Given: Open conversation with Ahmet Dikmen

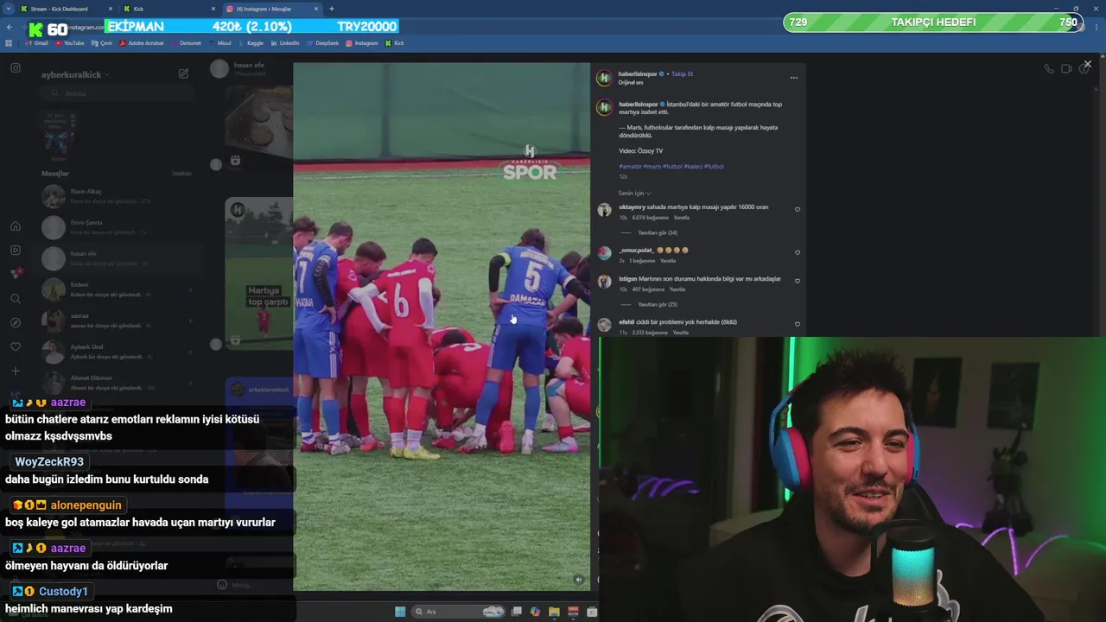Looking at the screenshot, I should click(117, 383).
